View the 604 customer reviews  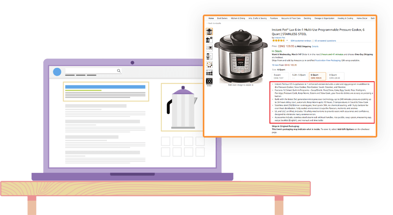pyautogui.click(x=301, y=40)
